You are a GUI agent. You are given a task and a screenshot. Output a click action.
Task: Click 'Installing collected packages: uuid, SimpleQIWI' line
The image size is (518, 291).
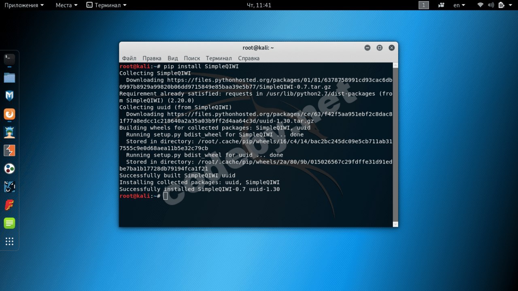[x=200, y=183]
